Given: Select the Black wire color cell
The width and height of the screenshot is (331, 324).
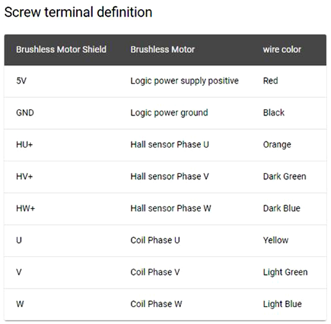Looking at the screenshot, I should point(274,113).
